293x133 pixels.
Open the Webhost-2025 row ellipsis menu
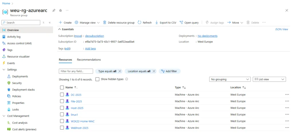coord(287,128)
